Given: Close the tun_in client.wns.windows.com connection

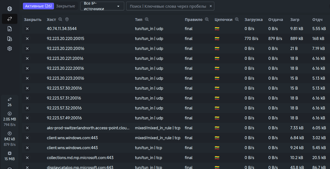Looking at the screenshot, I should click(27, 148).
